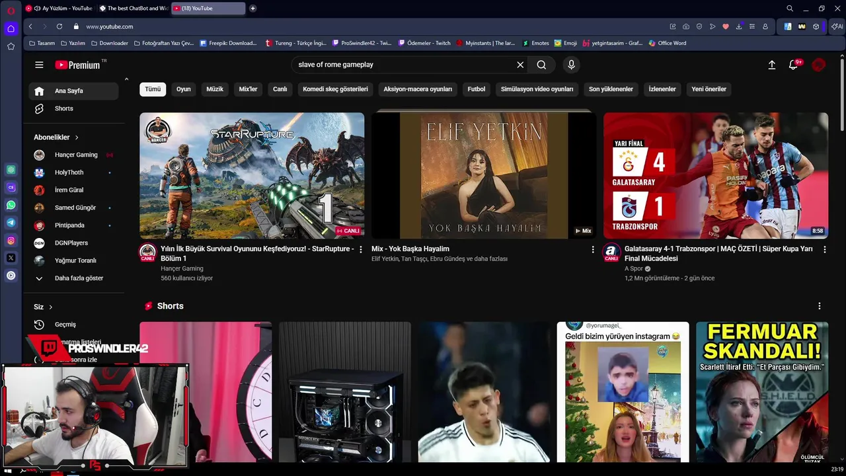Select the Futbol filter chip
The width and height of the screenshot is (846, 476).
(x=477, y=89)
